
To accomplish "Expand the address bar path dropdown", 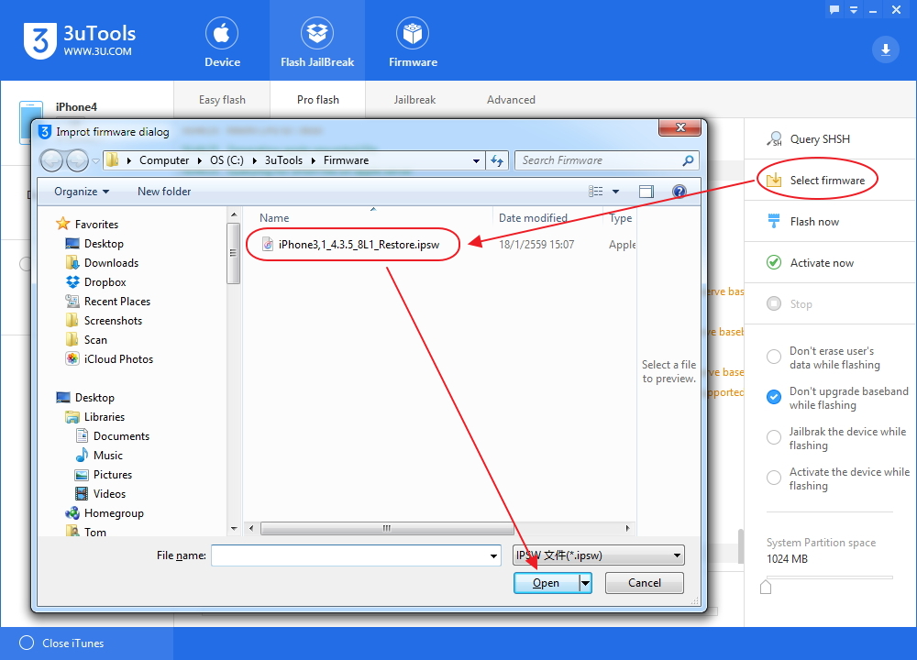I will click(477, 160).
